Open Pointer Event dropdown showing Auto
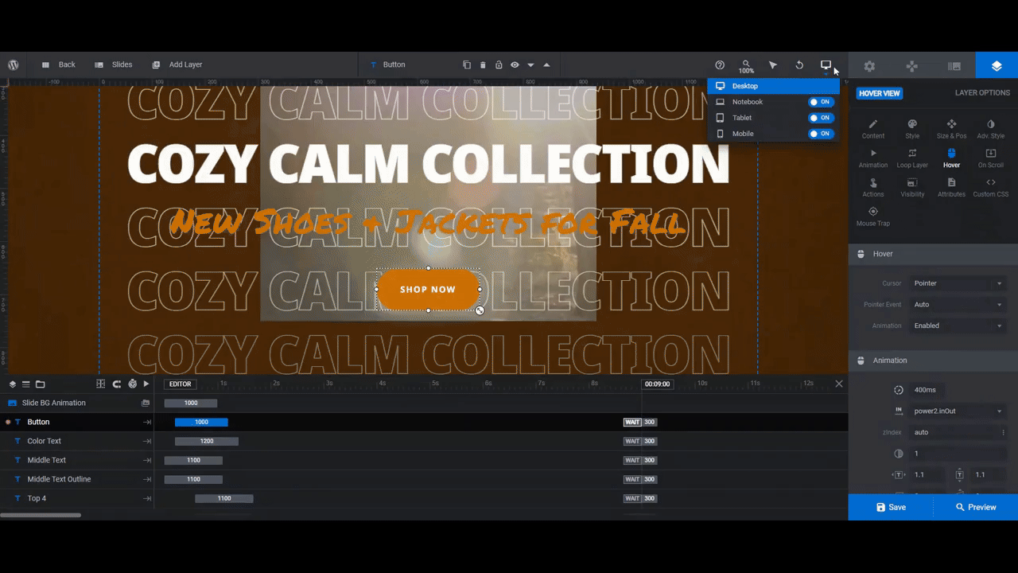 pyautogui.click(x=958, y=305)
